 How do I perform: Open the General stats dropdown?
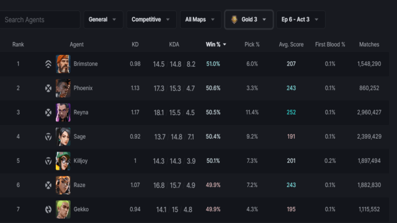point(104,19)
